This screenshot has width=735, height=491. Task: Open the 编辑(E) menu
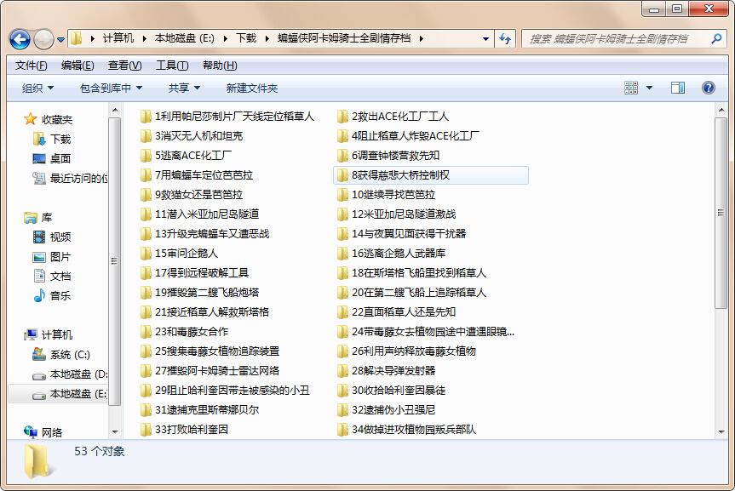(x=78, y=66)
